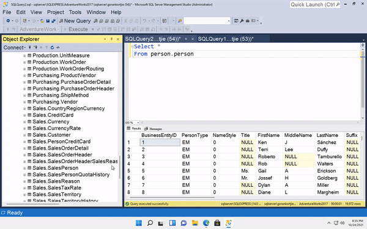
Task: Open the File menu
Action: (7, 12)
